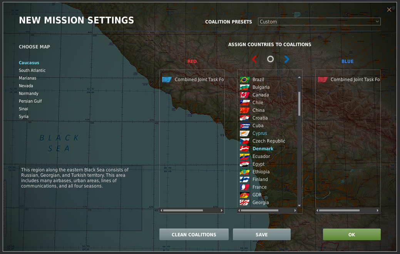
Task: Choose the Caucasus map
Action: tap(29, 63)
